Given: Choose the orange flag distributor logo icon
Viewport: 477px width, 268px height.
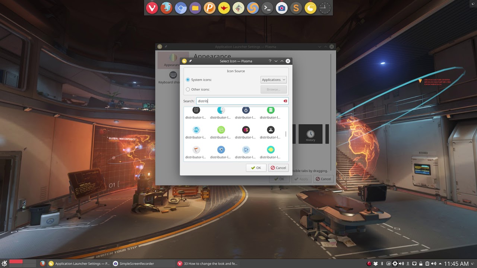Looking at the screenshot, I should 196,150.
